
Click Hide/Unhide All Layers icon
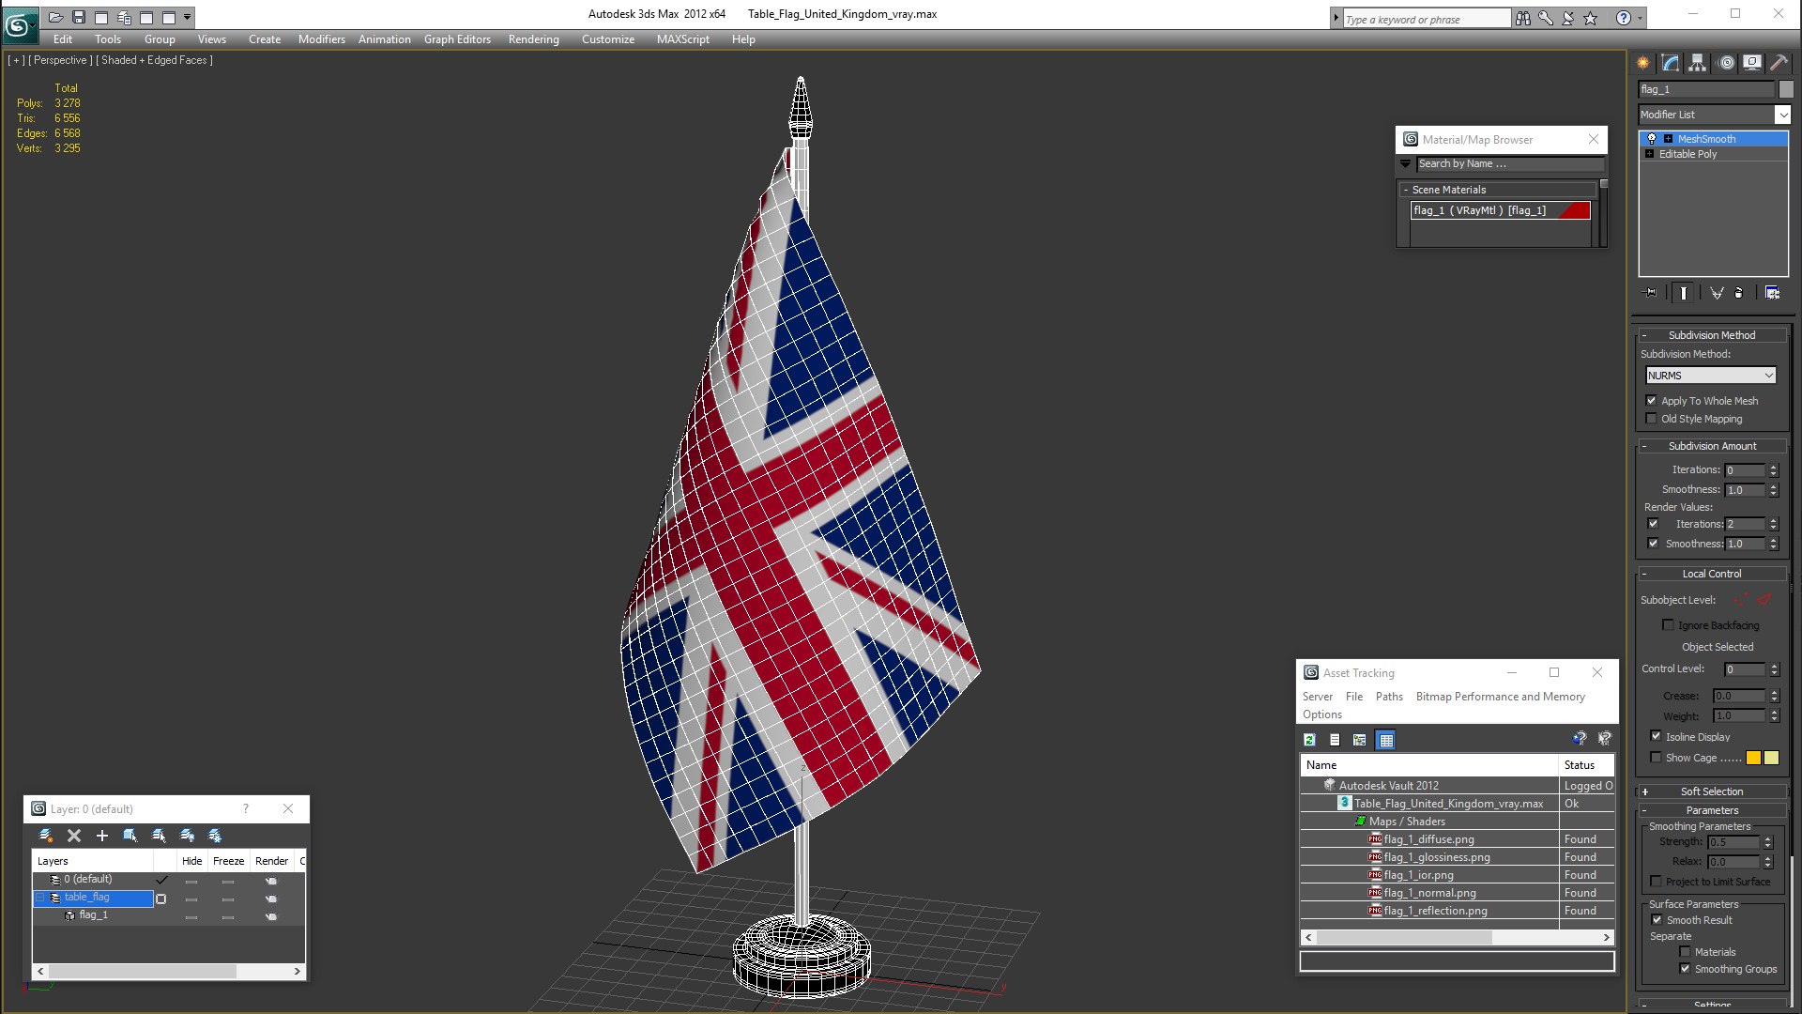coord(187,836)
